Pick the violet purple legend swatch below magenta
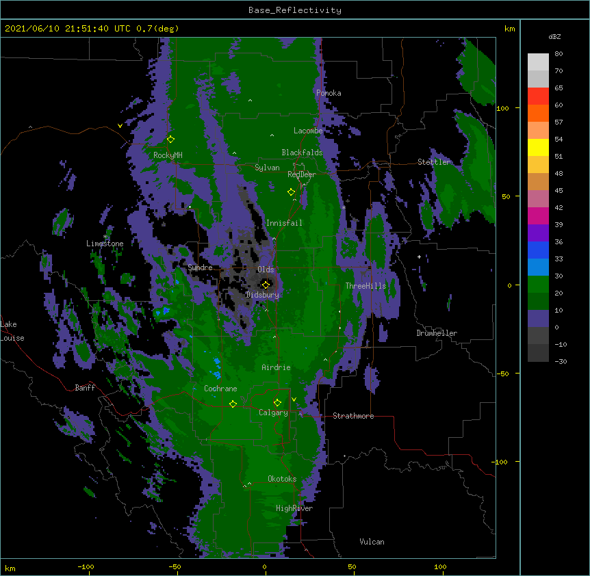Viewport: 590px width, 576px height. (x=538, y=233)
